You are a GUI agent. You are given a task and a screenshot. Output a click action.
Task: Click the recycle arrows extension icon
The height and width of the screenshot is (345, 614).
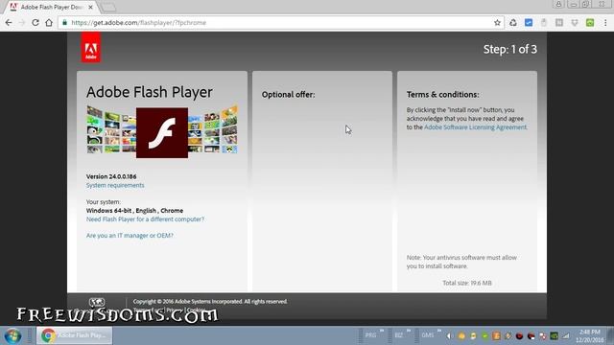point(513,23)
